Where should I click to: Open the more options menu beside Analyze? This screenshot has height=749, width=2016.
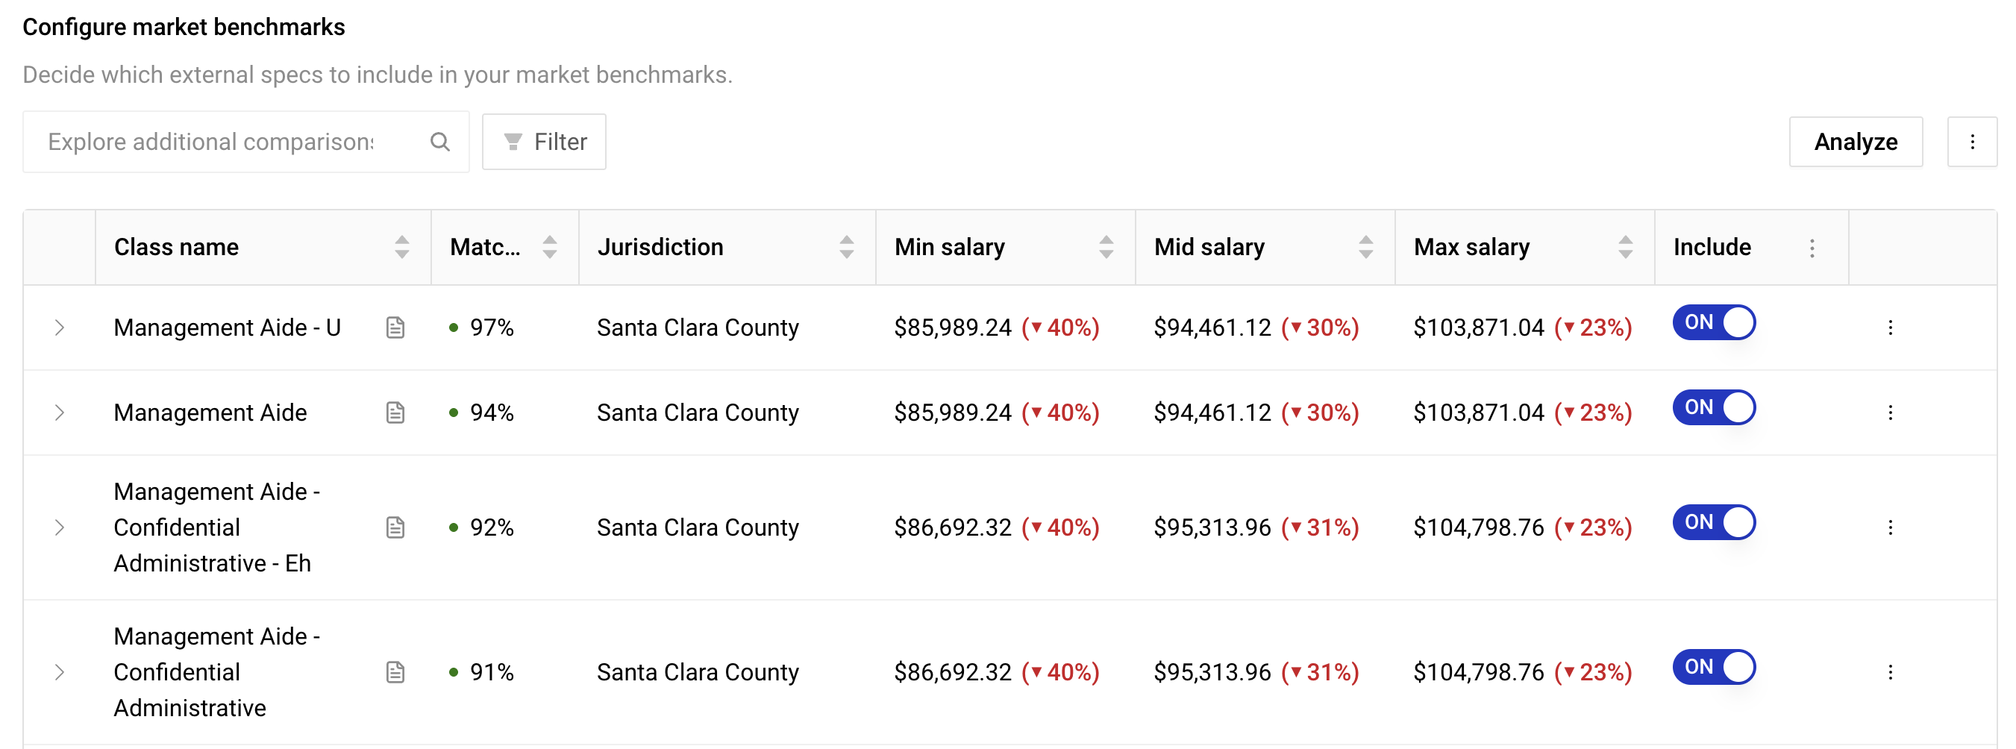[x=1971, y=142]
